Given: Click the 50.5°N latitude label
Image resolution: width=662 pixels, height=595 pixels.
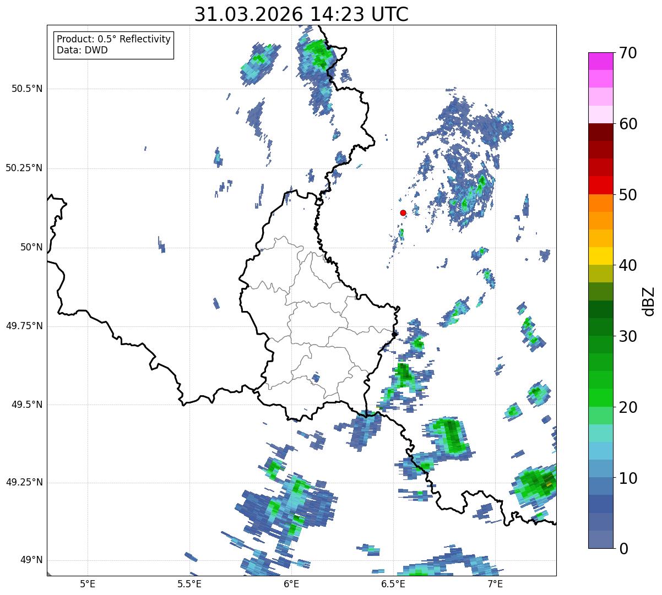Looking at the screenshot, I should click(26, 89).
